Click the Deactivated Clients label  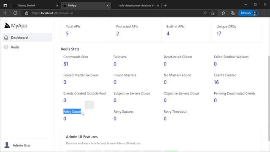click(178, 57)
